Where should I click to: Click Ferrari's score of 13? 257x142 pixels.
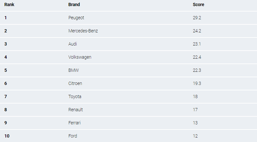tap(195, 123)
